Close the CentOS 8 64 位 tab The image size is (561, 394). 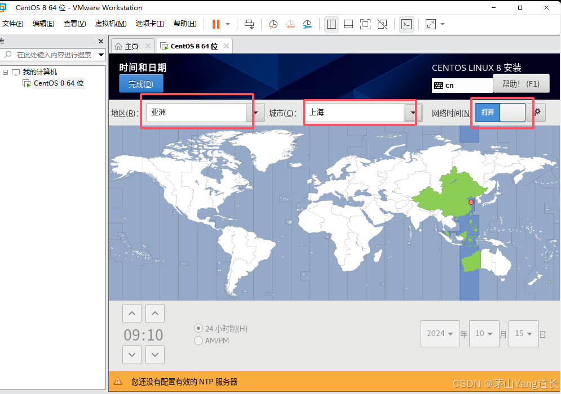point(226,46)
